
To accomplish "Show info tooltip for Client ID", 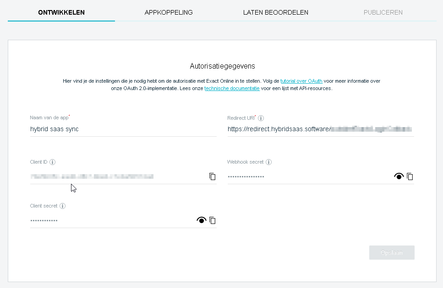I will pos(53,162).
